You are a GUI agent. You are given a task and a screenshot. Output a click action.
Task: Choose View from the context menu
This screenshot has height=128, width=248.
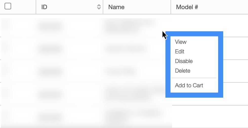181,42
